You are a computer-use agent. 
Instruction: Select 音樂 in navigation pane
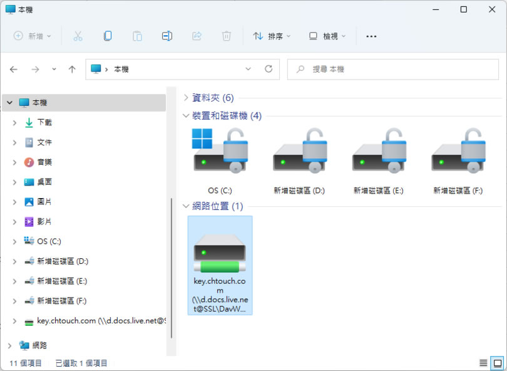(44, 162)
